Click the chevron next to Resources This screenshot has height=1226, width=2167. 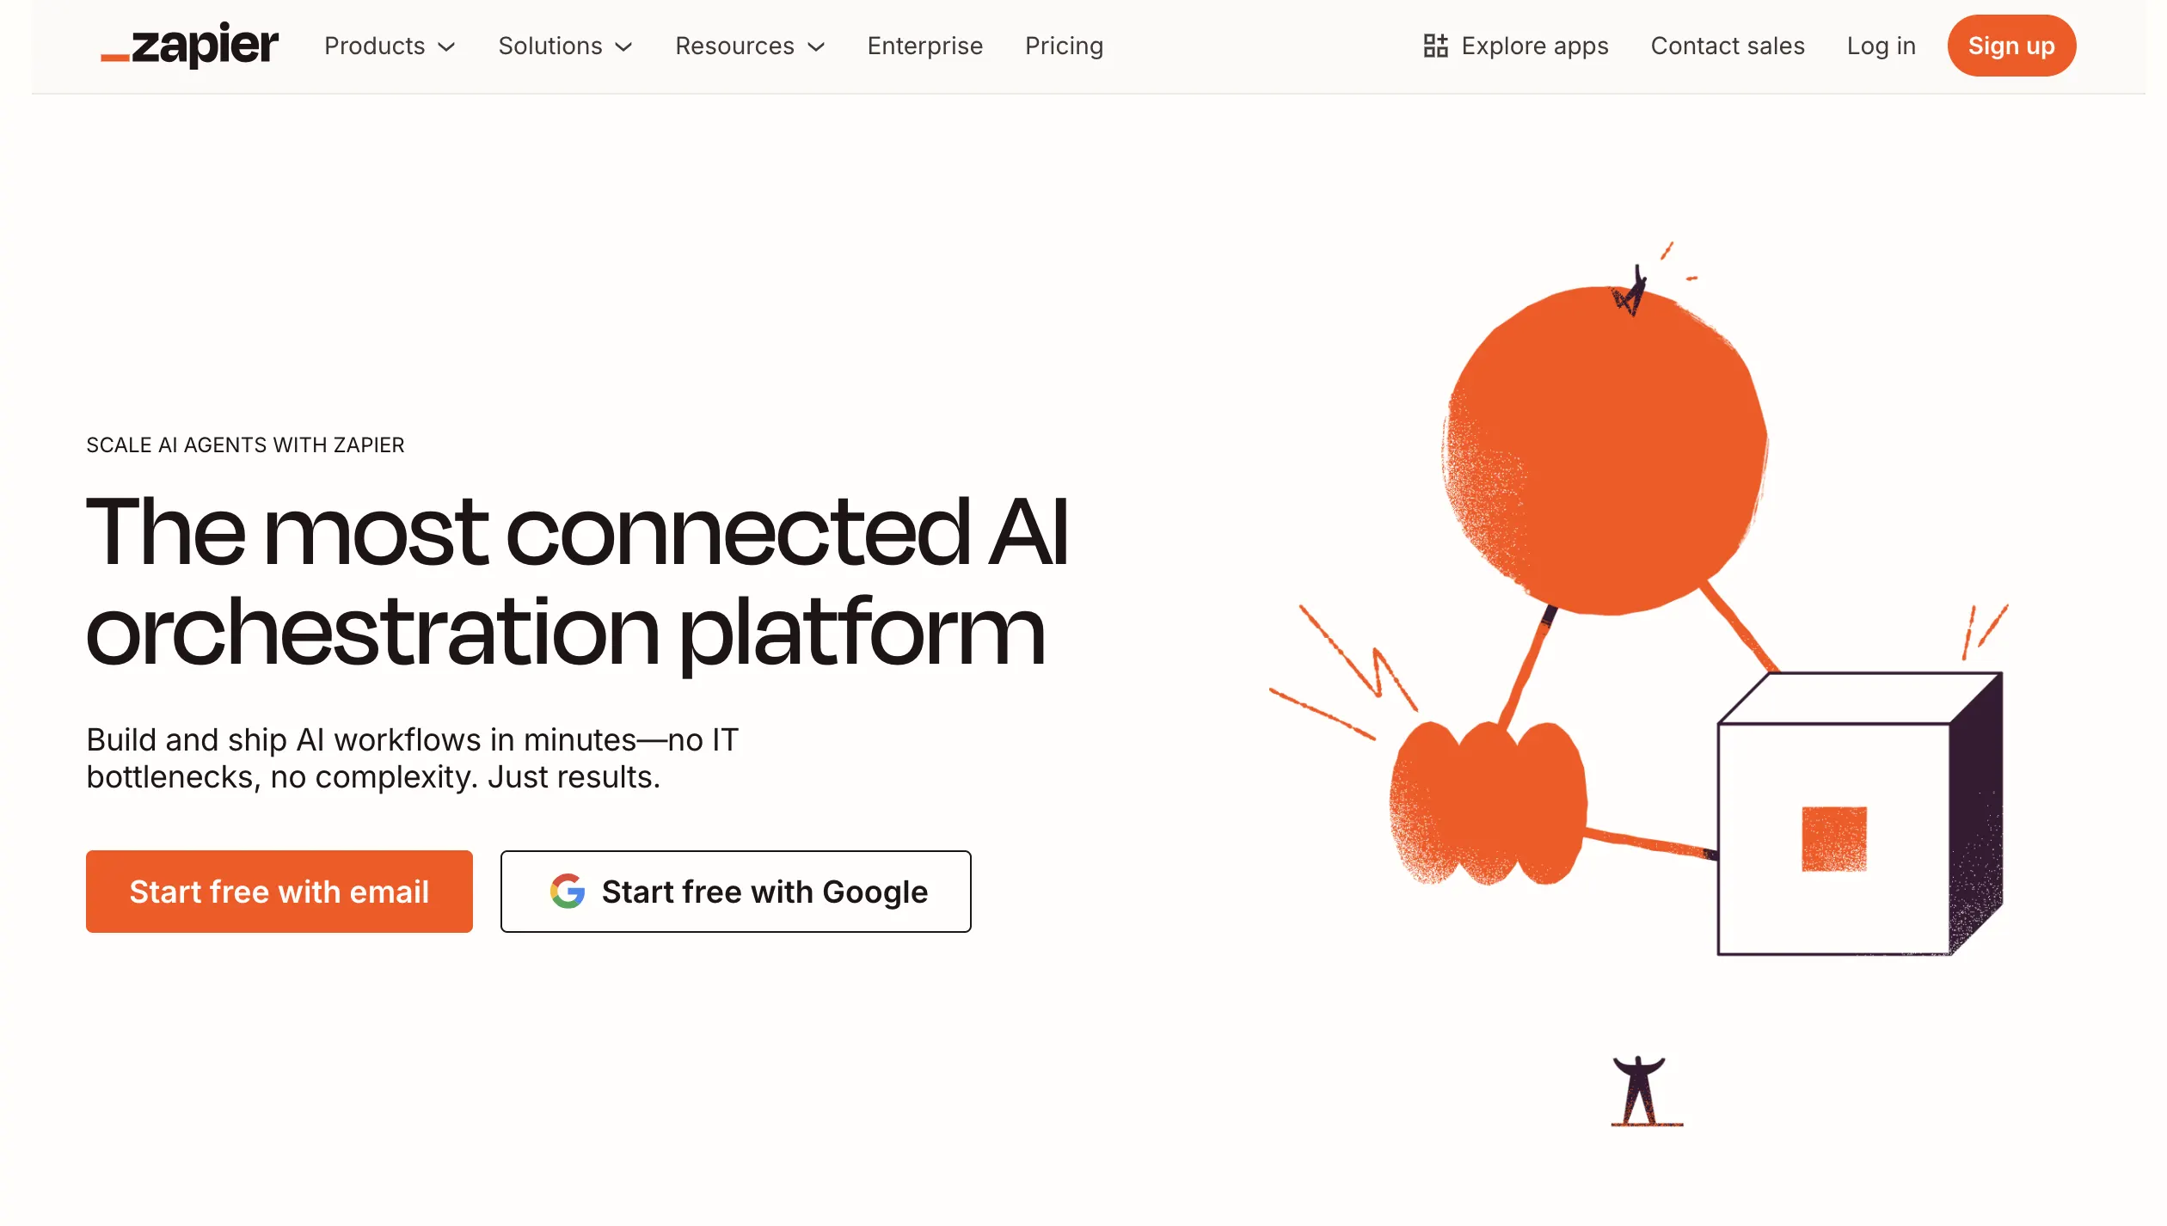pos(815,48)
